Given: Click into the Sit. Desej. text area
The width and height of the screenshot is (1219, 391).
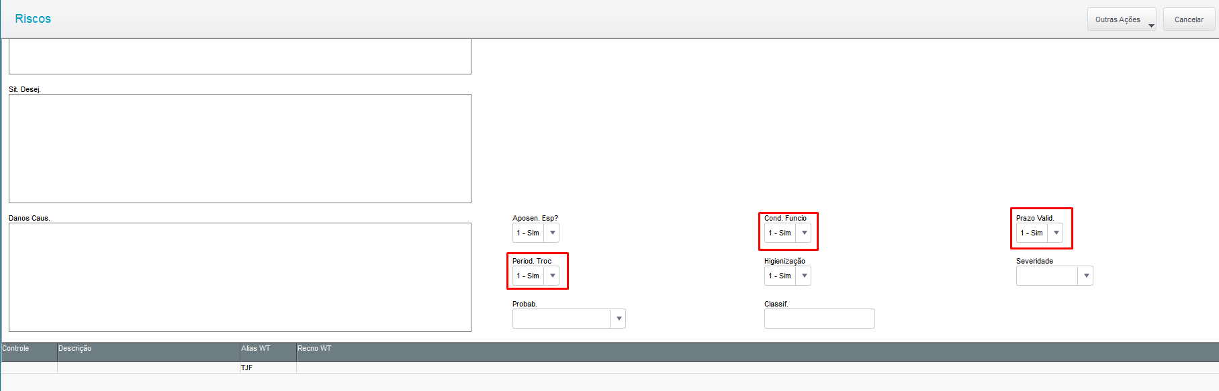Looking at the screenshot, I should tap(240, 148).
